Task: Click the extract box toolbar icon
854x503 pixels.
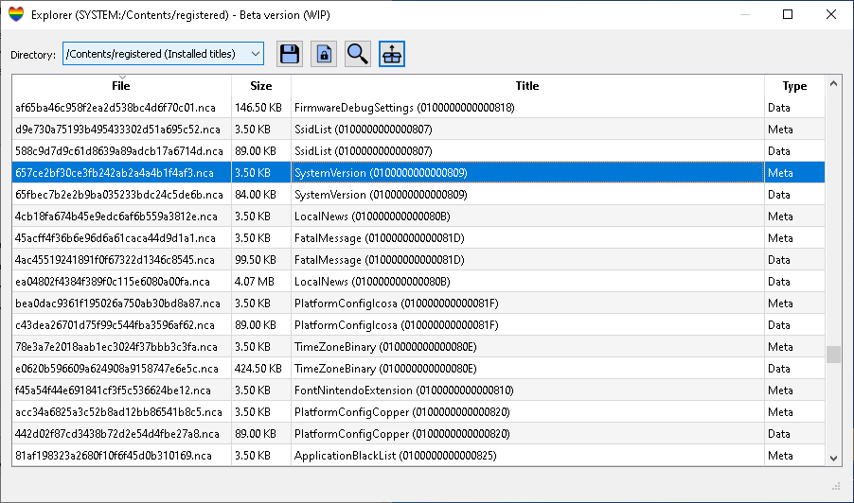Action: click(392, 54)
